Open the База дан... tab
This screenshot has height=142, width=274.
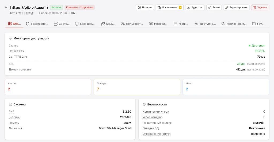(85, 24)
